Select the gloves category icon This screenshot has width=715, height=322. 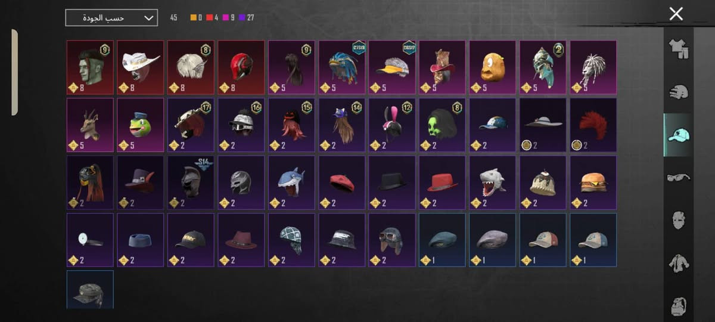(678, 92)
